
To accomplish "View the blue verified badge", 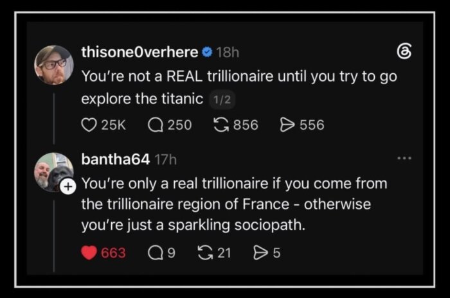I will (207, 52).
